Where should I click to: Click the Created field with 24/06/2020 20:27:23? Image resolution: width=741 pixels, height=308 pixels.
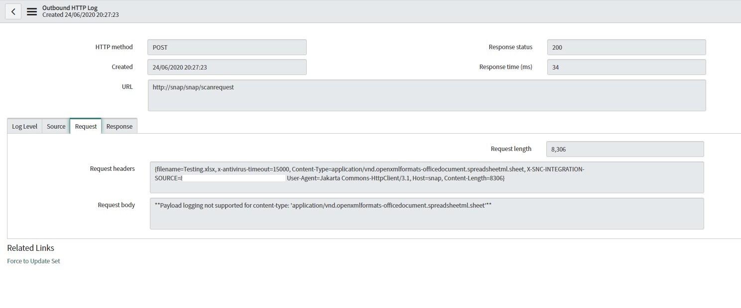click(227, 67)
